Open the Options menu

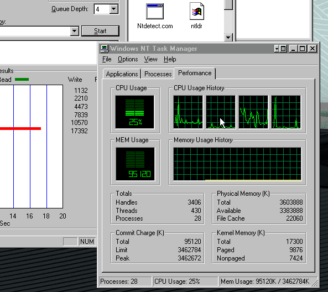coord(128,59)
